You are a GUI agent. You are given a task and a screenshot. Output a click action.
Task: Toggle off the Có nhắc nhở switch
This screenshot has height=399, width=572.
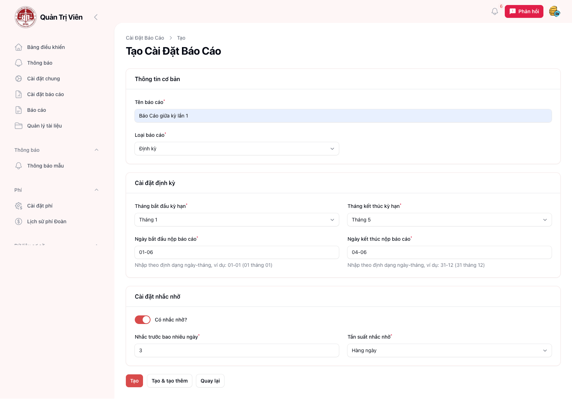143,320
